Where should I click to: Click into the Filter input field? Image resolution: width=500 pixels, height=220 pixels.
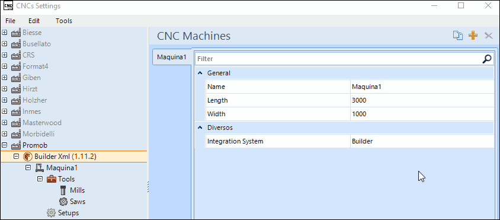click(x=339, y=59)
